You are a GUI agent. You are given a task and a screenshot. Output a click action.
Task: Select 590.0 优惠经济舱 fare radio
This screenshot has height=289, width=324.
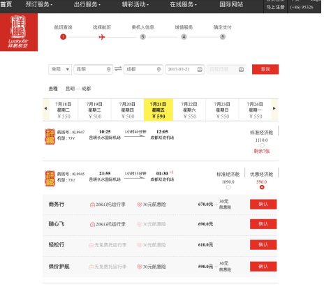coord(262,187)
